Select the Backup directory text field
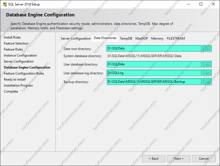Viewport: 220px width, 166px height. [x=154, y=82]
